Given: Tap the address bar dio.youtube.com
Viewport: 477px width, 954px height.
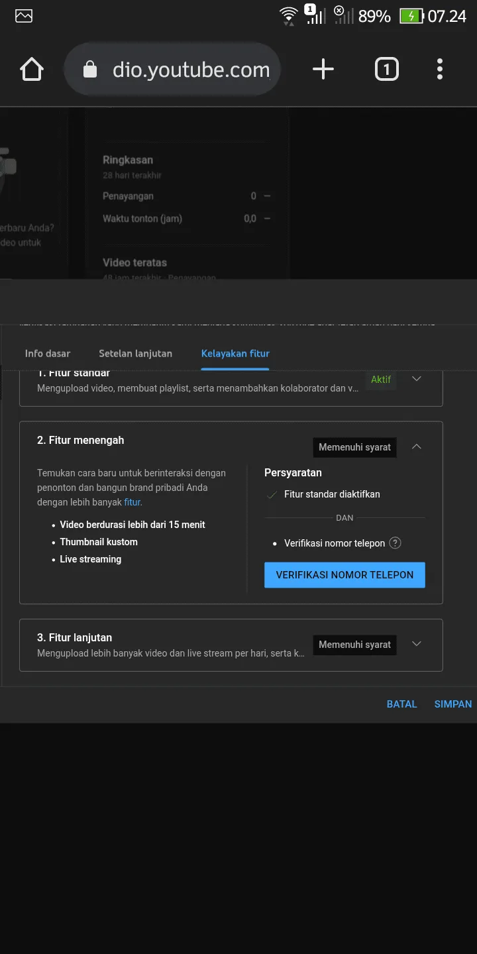Looking at the screenshot, I should 172,70.
